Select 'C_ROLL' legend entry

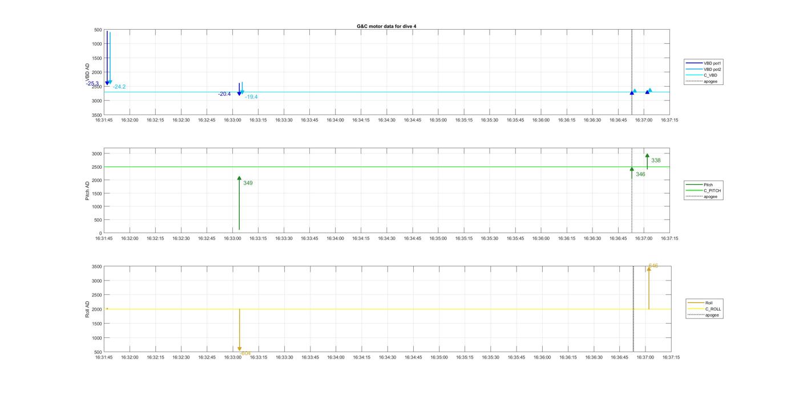[x=705, y=309]
